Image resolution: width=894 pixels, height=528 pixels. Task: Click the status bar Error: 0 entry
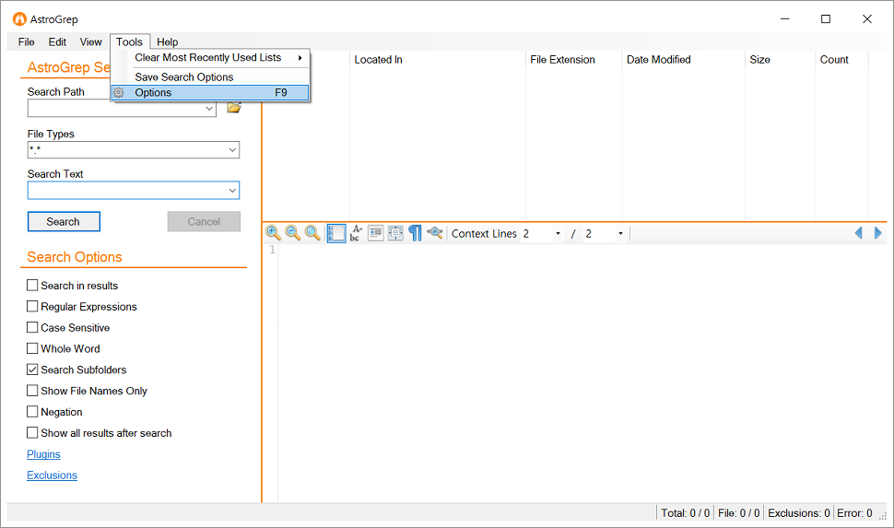click(x=854, y=513)
